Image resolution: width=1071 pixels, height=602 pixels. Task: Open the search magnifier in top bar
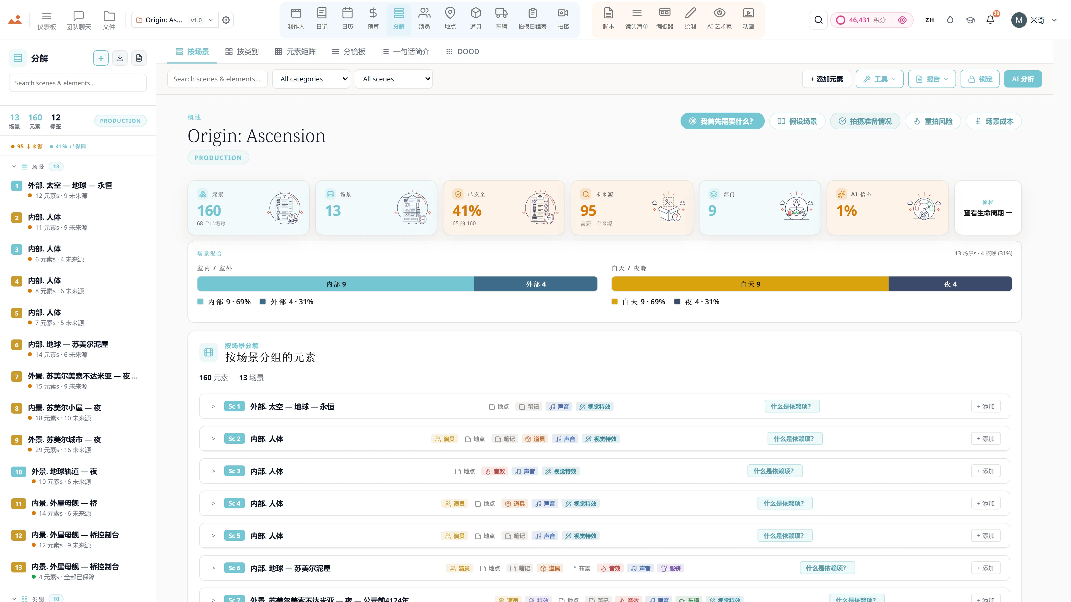click(x=818, y=20)
